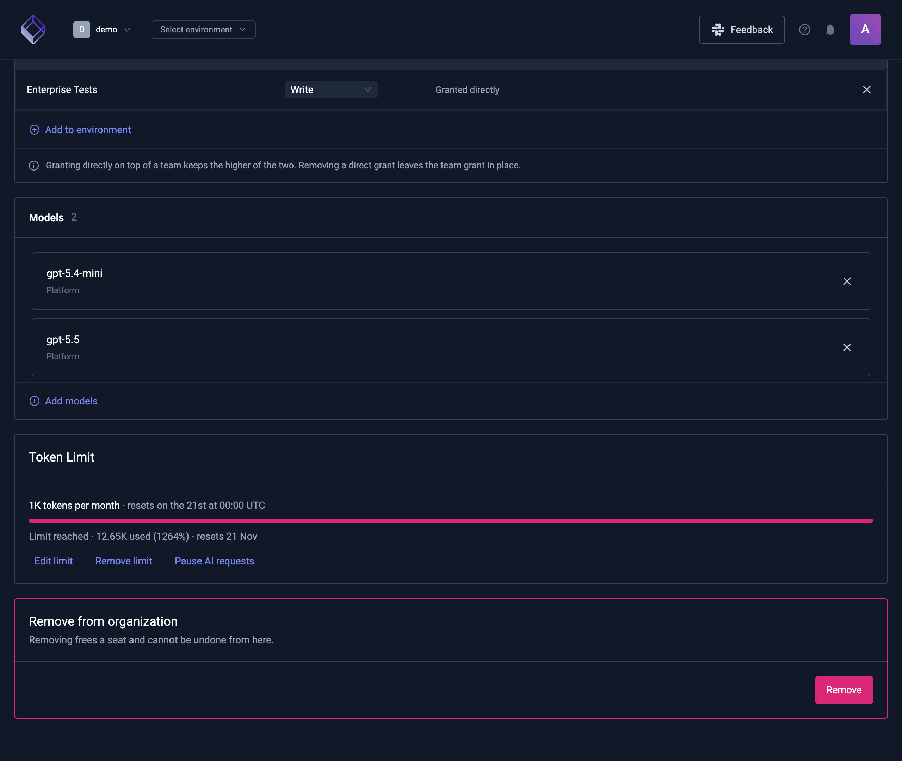Click Edit limit

54,561
